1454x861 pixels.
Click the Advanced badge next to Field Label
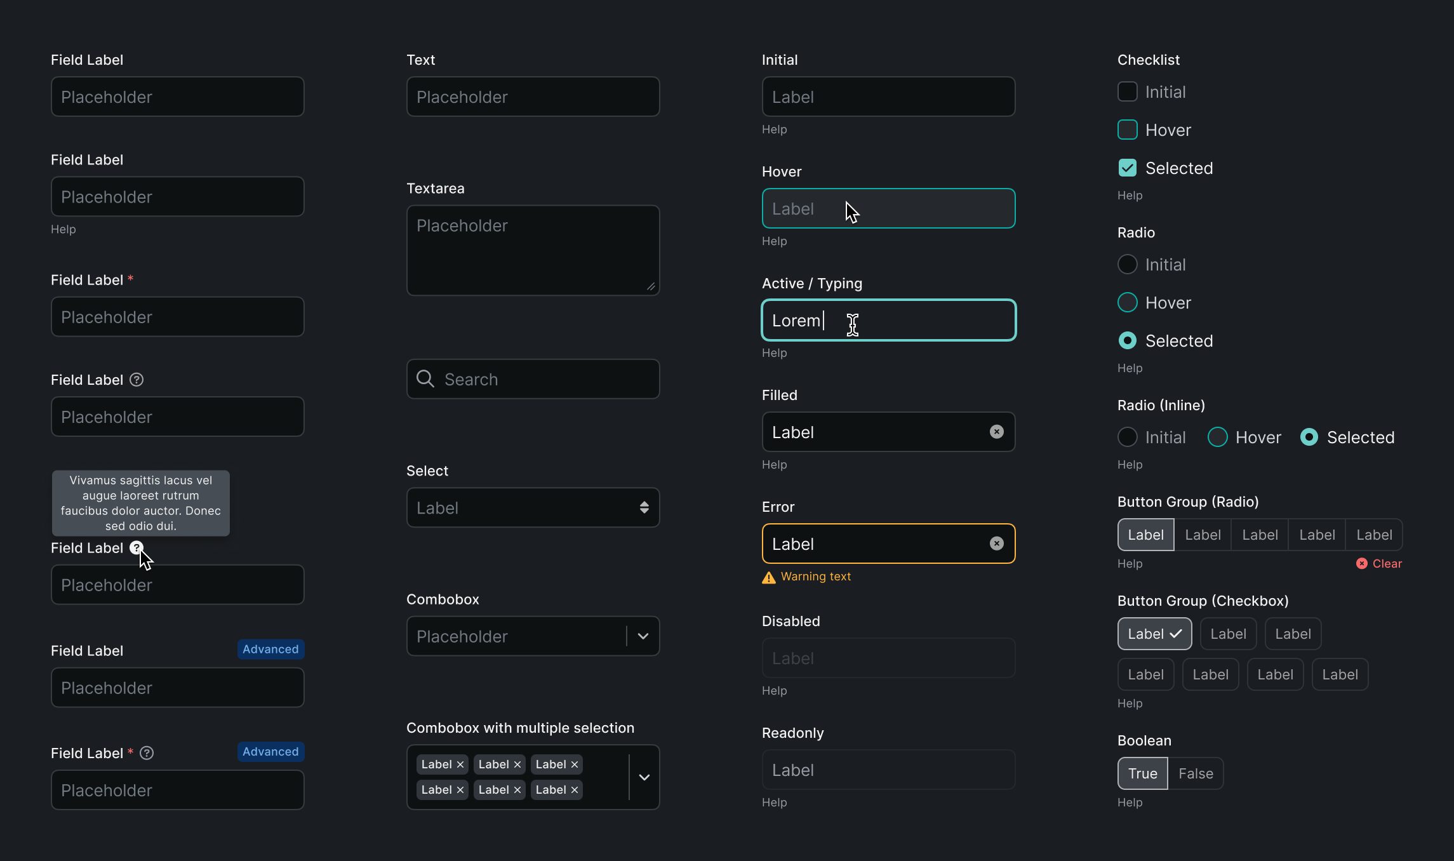coord(270,650)
